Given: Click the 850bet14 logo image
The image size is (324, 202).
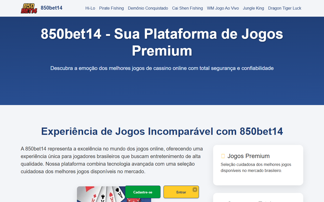Looking at the screenshot, I should coord(29,8).
